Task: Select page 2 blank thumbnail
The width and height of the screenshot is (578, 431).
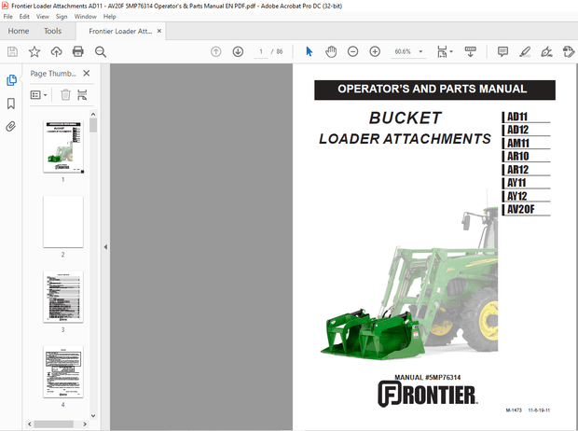Action: point(63,221)
